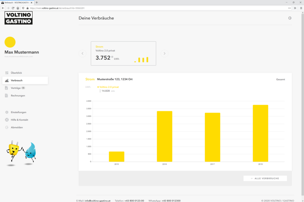Open the Überblick dashboard icon
The image size is (304, 202).
(x=7, y=73)
